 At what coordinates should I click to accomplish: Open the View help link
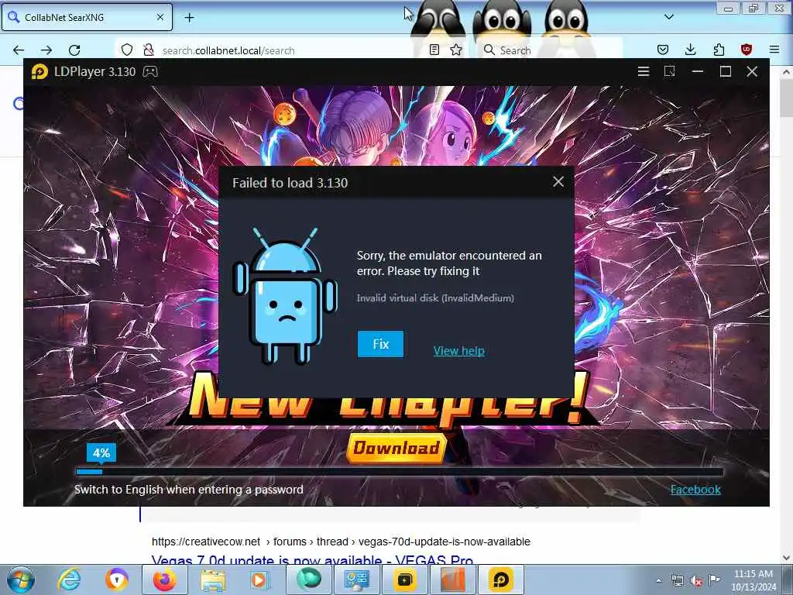coord(458,351)
